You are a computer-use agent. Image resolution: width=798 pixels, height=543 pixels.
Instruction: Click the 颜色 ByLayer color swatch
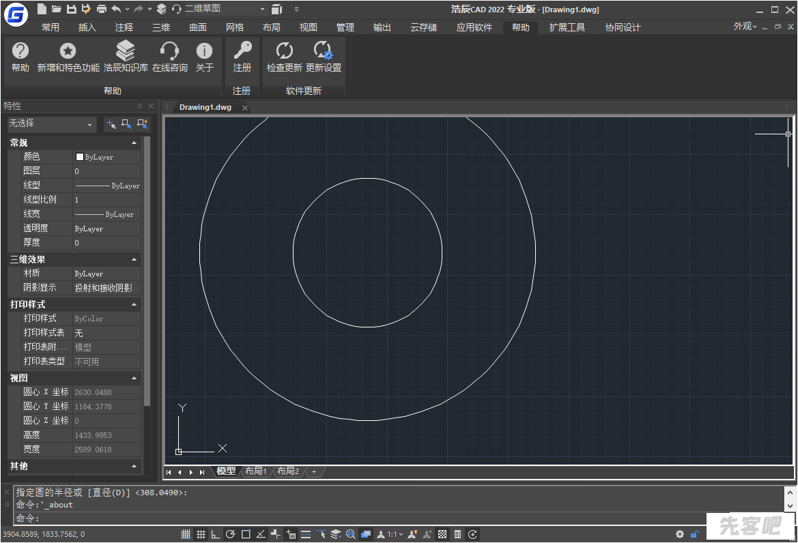coord(80,157)
